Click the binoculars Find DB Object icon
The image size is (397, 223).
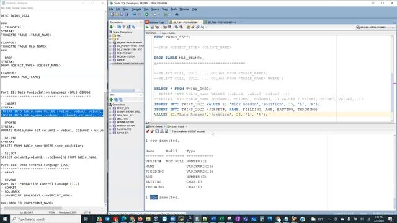[177, 15]
